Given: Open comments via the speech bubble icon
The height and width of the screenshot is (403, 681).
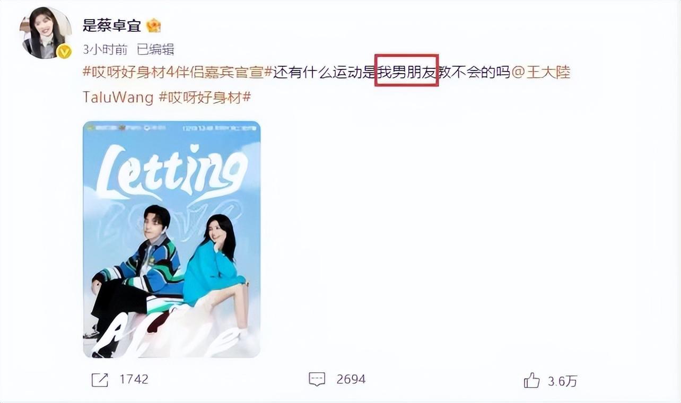Looking at the screenshot, I should pyautogui.click(x=317, y=379).
